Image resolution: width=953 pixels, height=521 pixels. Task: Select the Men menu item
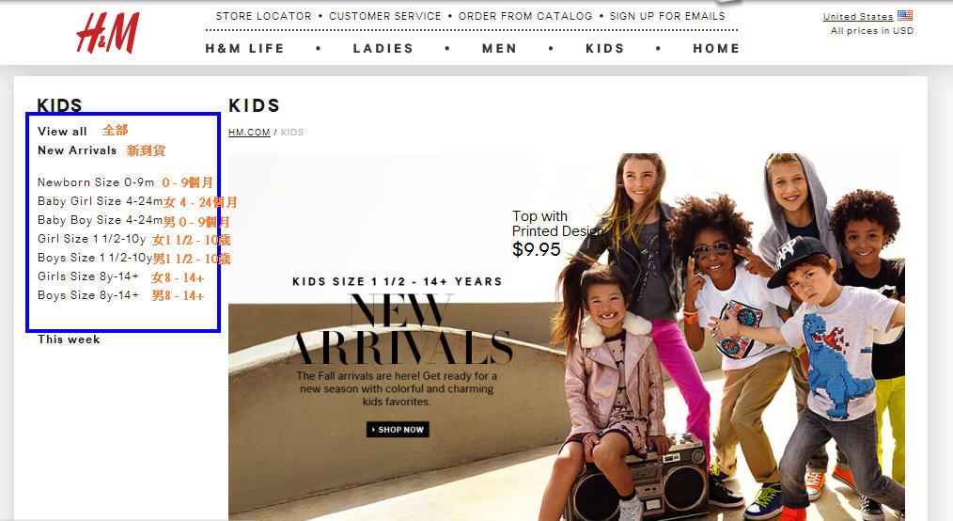[500, 48]
